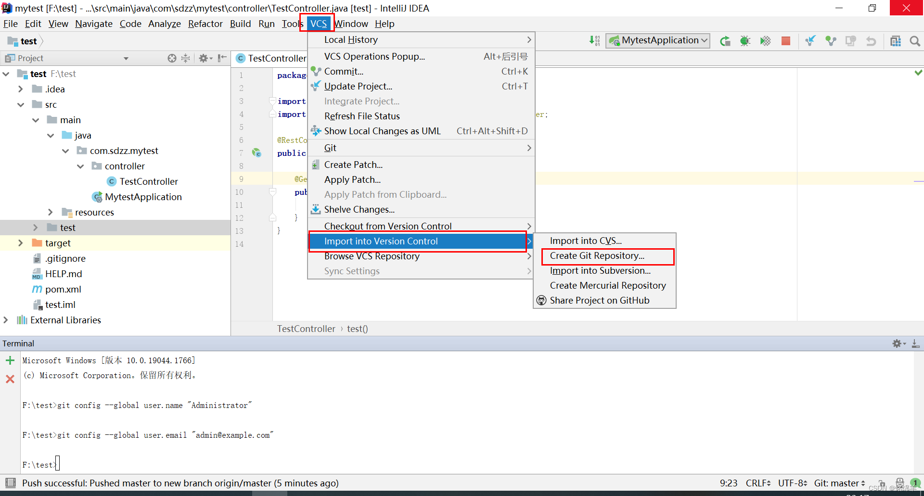This screenshot has height=496, width=924.
Task: Expand the target folder
Action: click(x=21, y=243)
